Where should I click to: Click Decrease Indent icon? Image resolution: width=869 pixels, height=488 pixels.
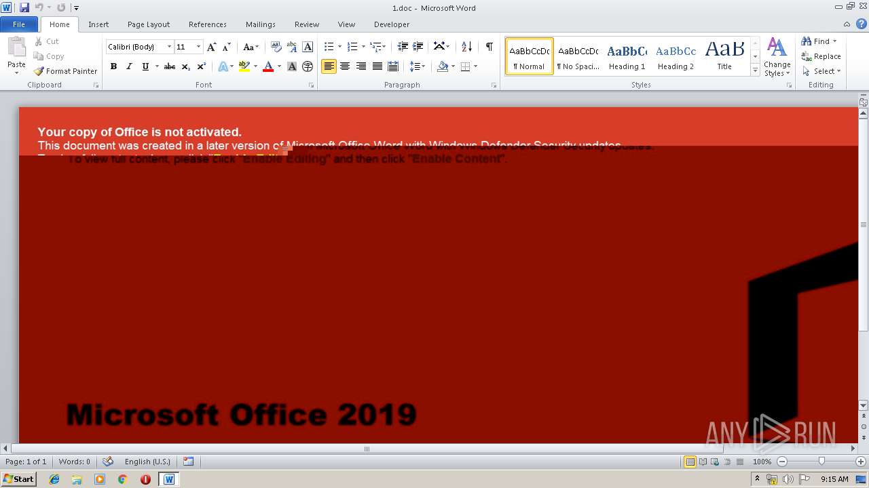403,47
